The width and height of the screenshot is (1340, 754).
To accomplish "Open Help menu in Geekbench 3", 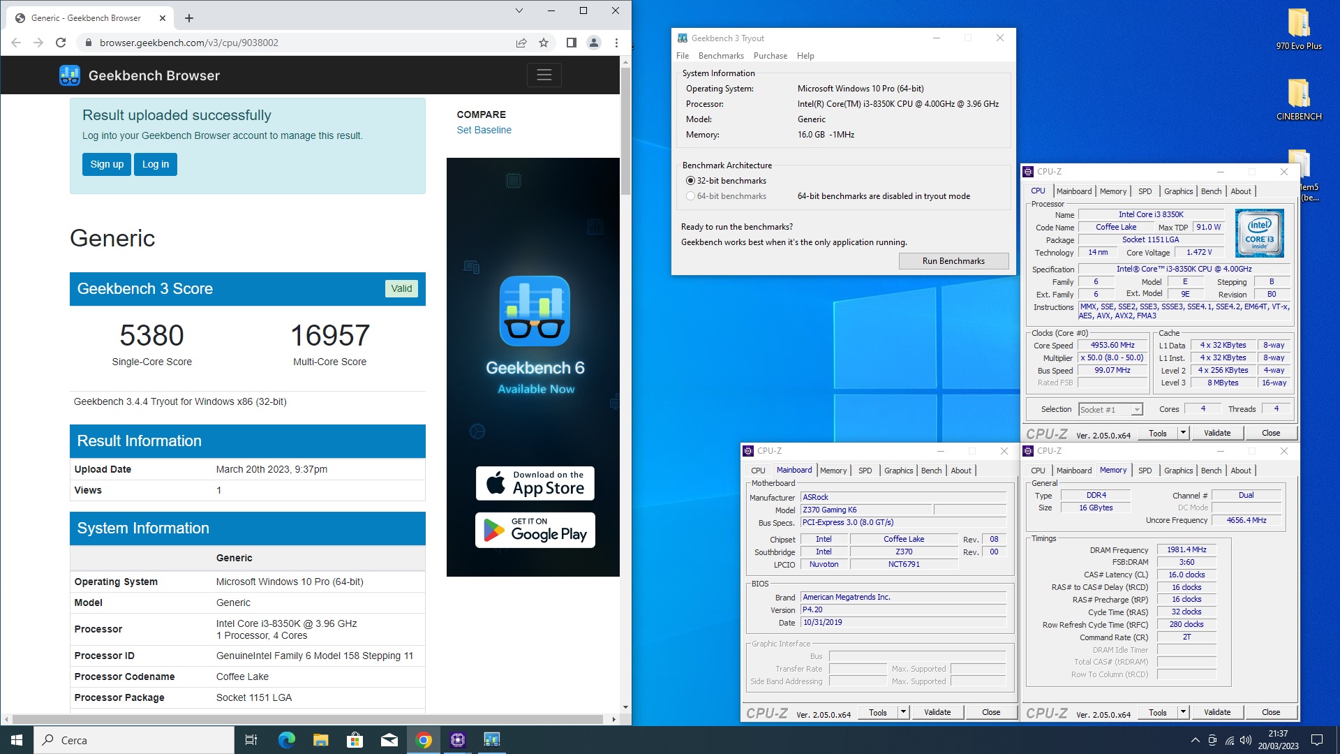I will [805, 56].
